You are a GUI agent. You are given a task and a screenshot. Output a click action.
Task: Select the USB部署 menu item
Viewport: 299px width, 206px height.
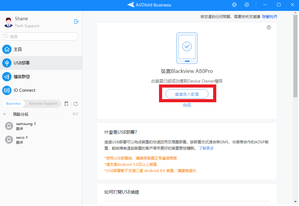click(x=41, y=63)
